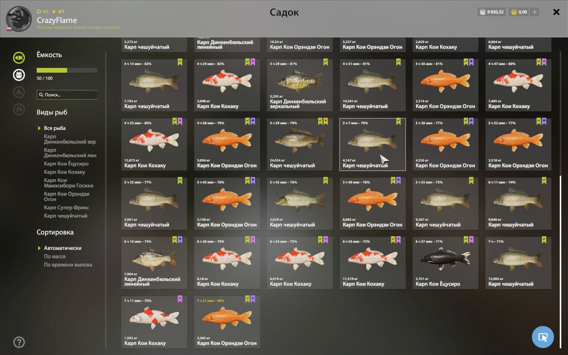The image size is (568, 355).
Task: Filter list to 'Вся рыба'
Action: coord(55,128)
